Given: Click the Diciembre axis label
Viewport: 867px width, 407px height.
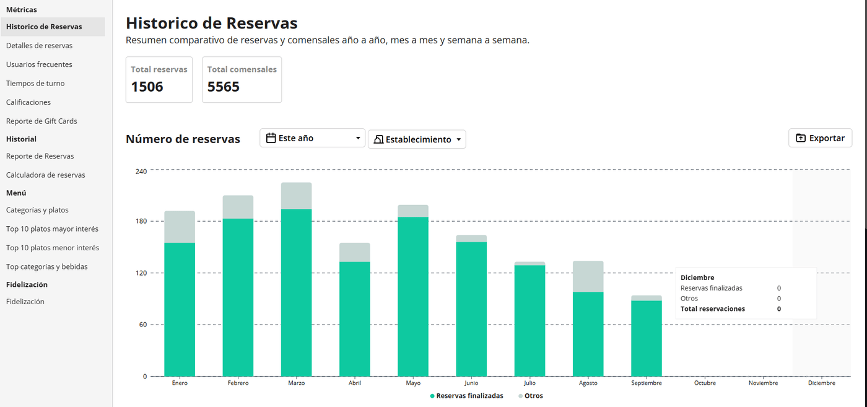Looking at the screenshot, I should [x=821, y=383].
